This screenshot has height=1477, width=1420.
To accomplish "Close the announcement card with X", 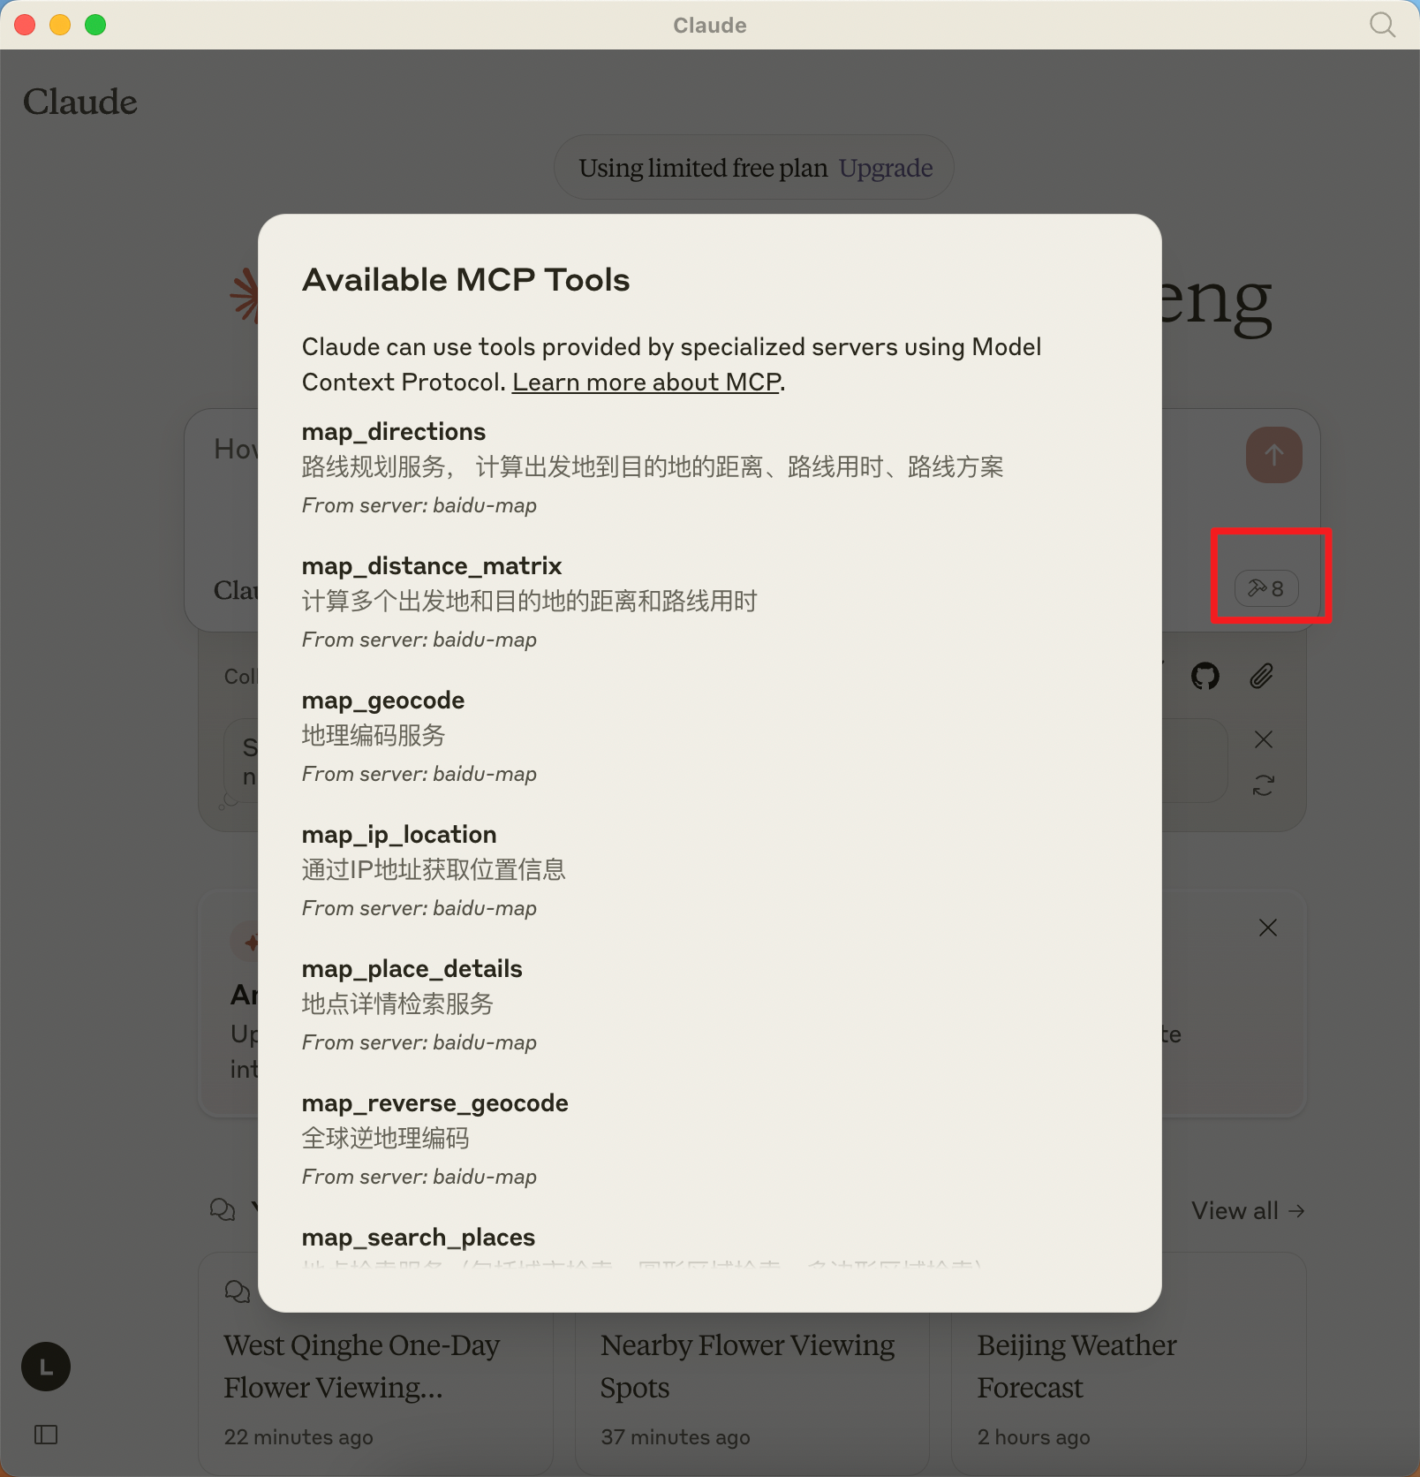I will tap(1268, 928).
